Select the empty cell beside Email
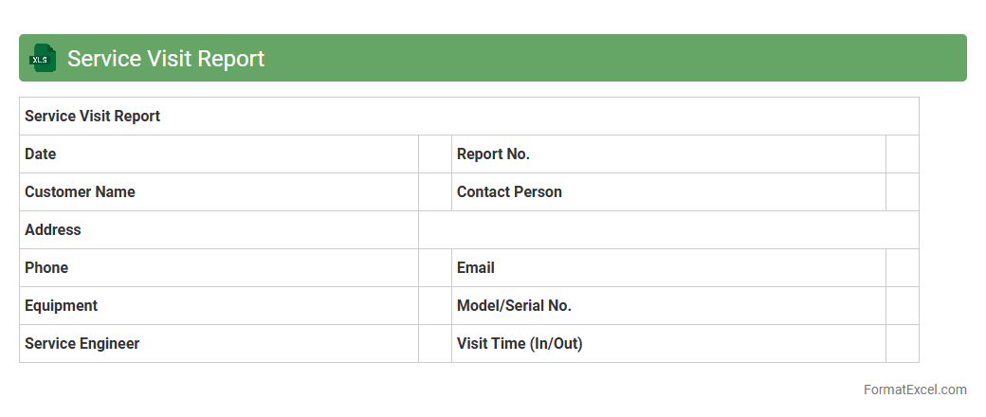This screenshot has width=986, height=417. 902,268
